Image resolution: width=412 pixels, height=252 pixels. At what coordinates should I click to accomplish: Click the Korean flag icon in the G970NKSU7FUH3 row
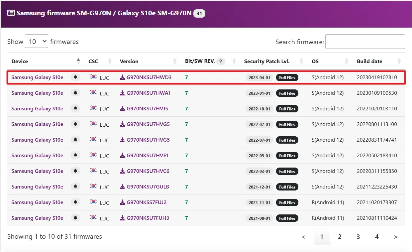(93, 217)
